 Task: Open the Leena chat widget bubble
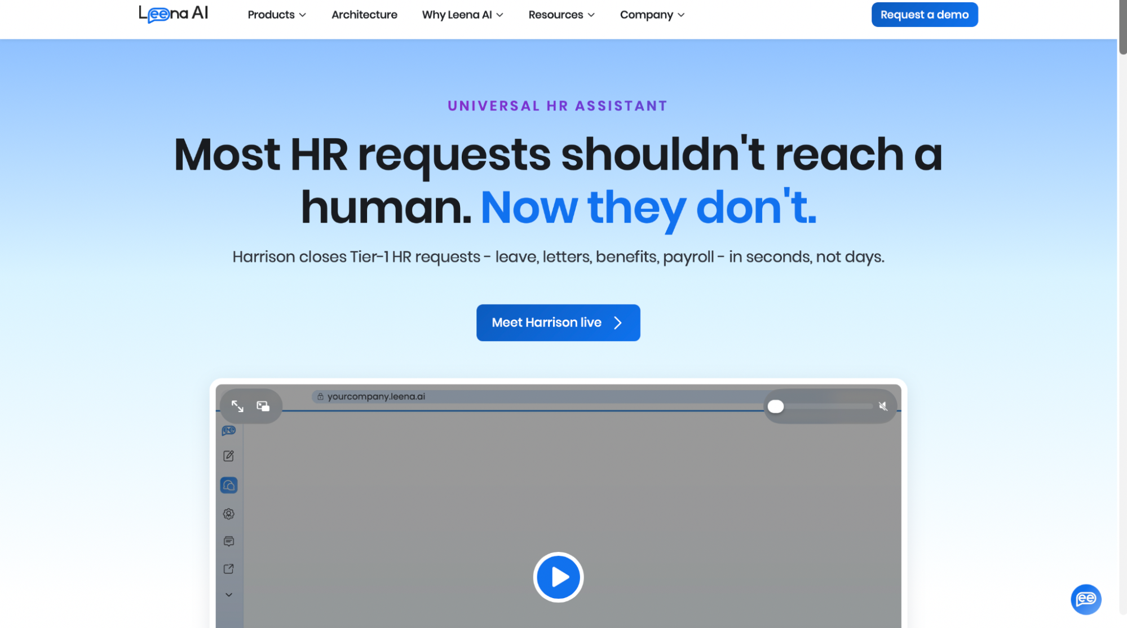click(x=1086, y=599)
